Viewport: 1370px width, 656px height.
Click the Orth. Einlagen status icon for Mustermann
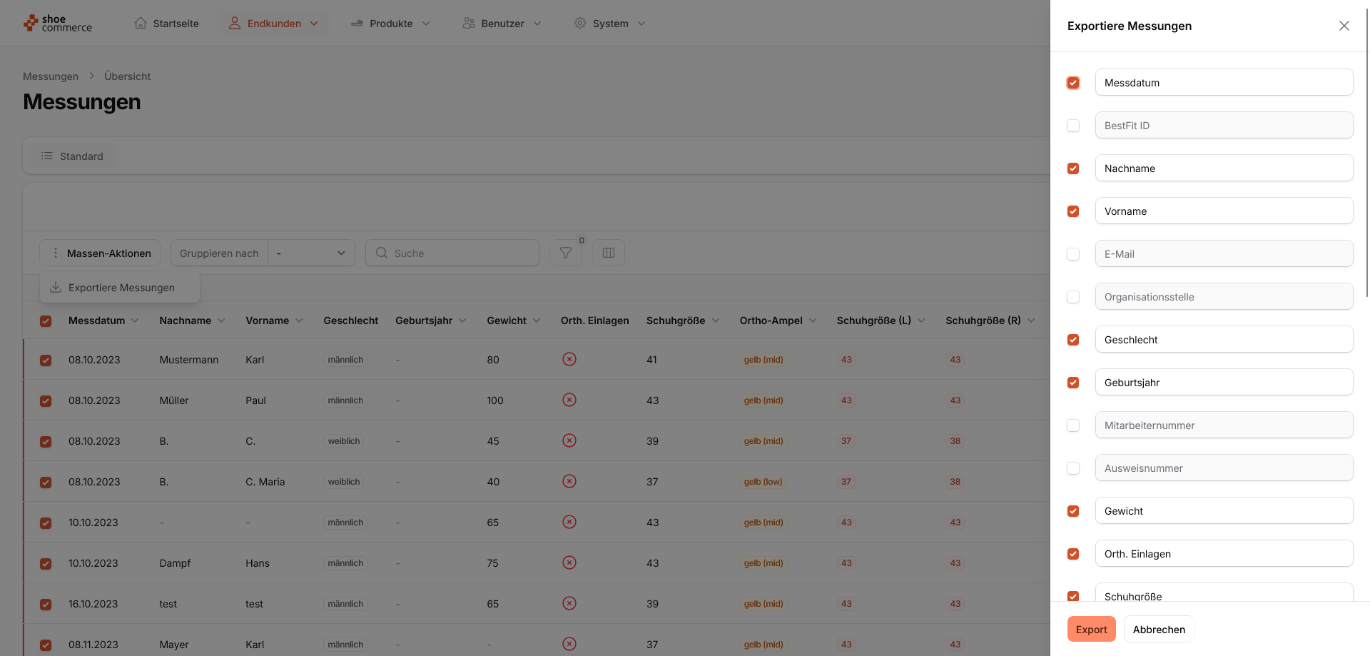pos(569,359)
